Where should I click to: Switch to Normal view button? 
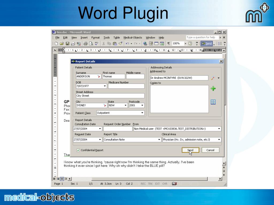coord(54,179)
